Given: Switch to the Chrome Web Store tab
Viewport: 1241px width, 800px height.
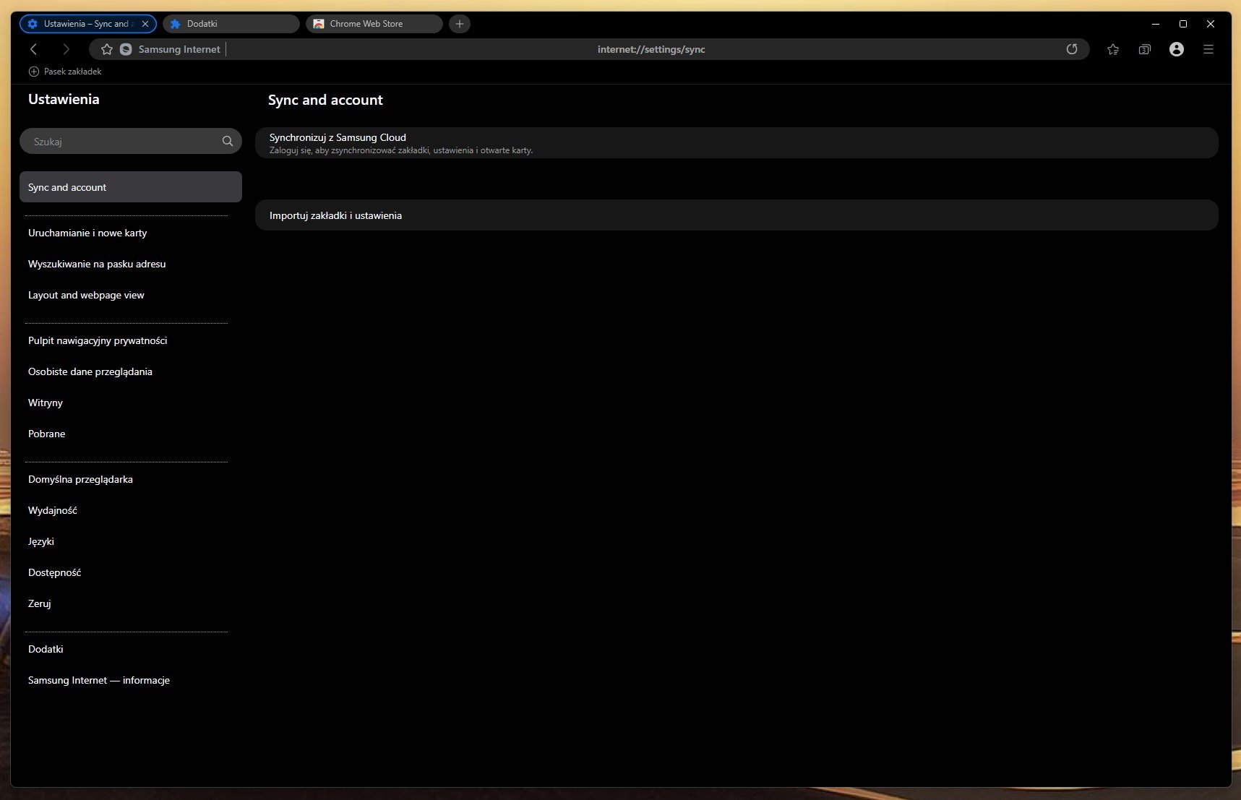Looking at the screenshot, I should 374,24.
